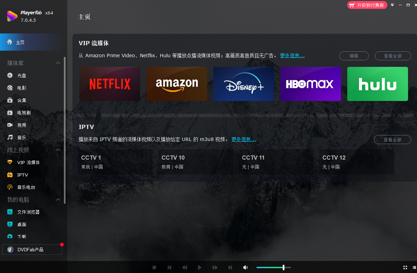The image size is (417, 273).
Task: Open the playlist panel at bottom right
Action: (x=414, y=267)
